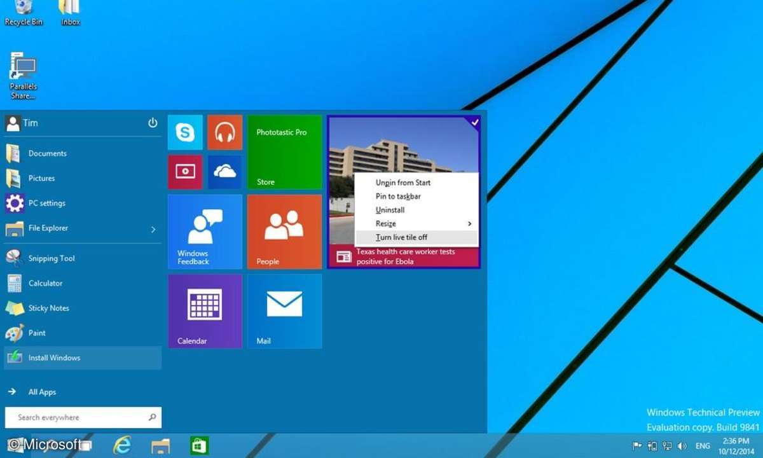
Task: Launch Calculator from Start list
Action: [83, 283]
